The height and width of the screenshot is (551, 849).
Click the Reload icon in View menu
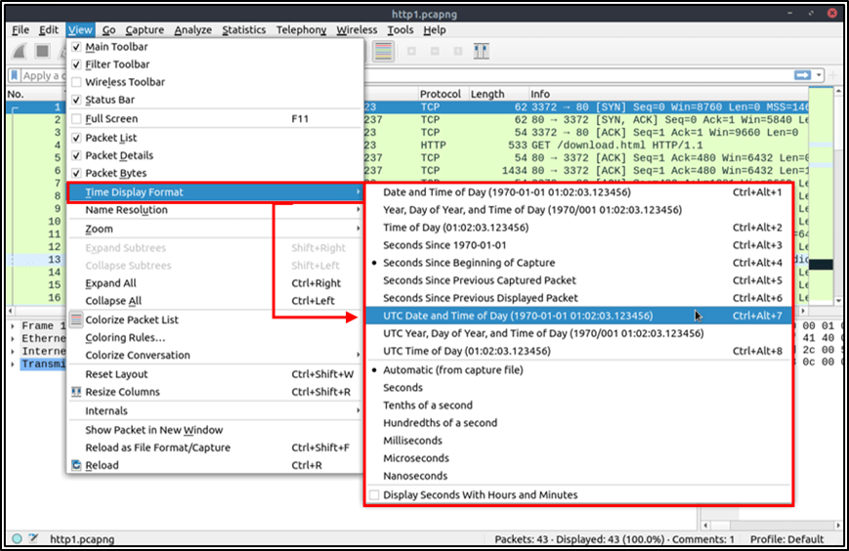pyautogui.click(x=76, y=465)
